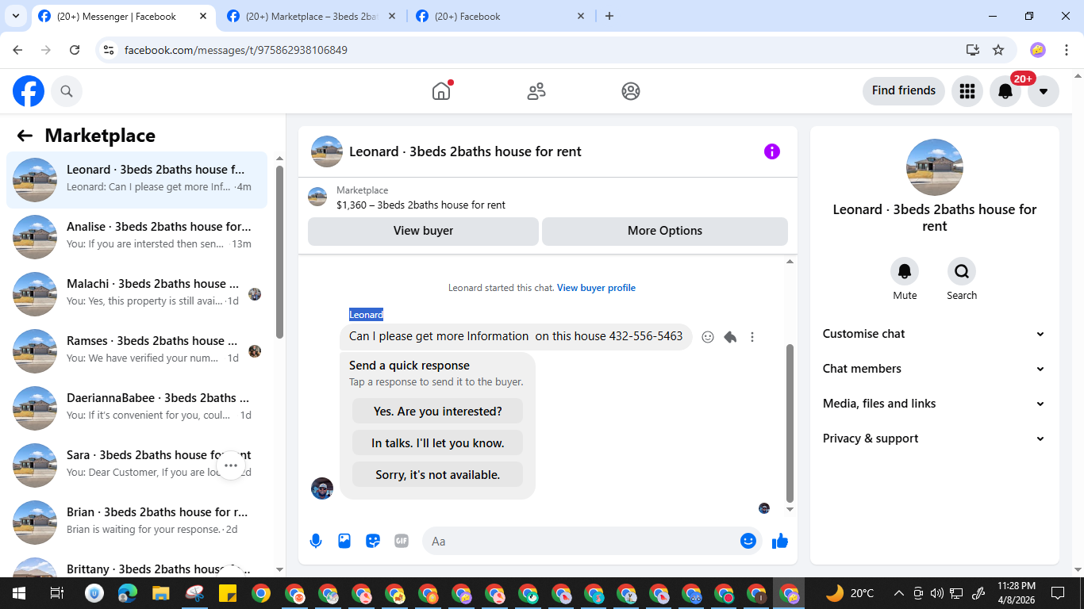
Task: Search in conversation icon in right panel
Action: [x=962, y=272]
